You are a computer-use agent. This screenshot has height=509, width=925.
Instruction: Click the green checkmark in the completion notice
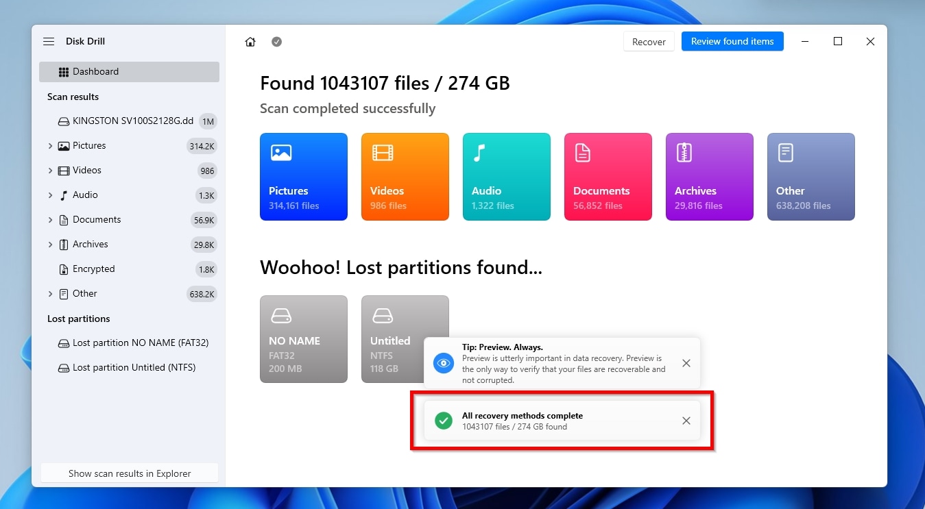coord(444,421)
